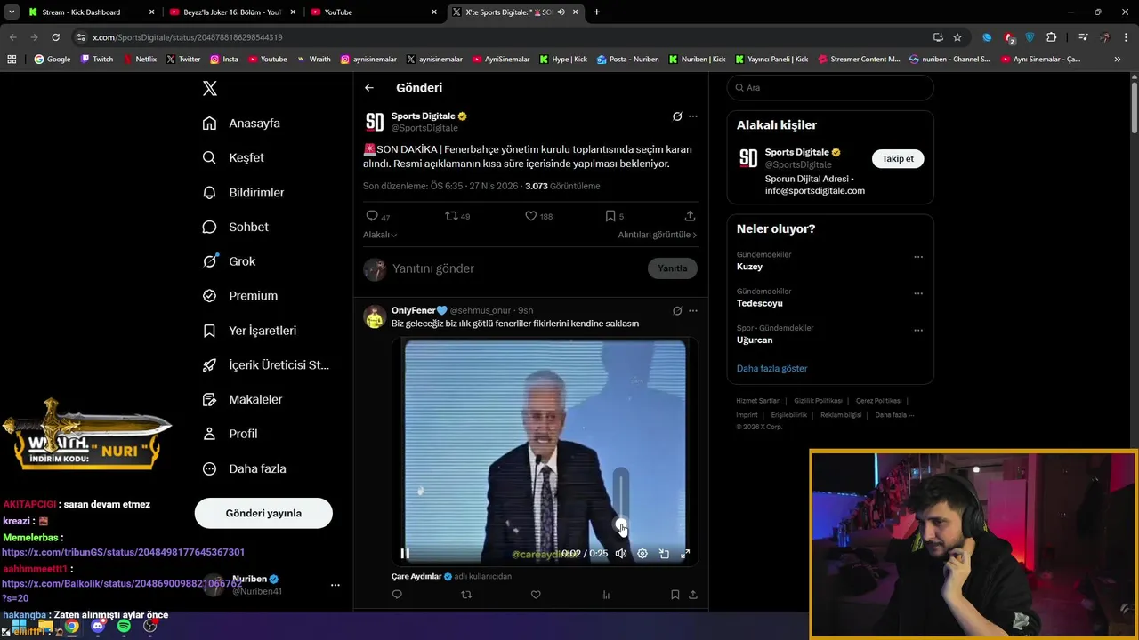
Task: Click Grok icon on Sports Digitale post
Action: point(677,116)
